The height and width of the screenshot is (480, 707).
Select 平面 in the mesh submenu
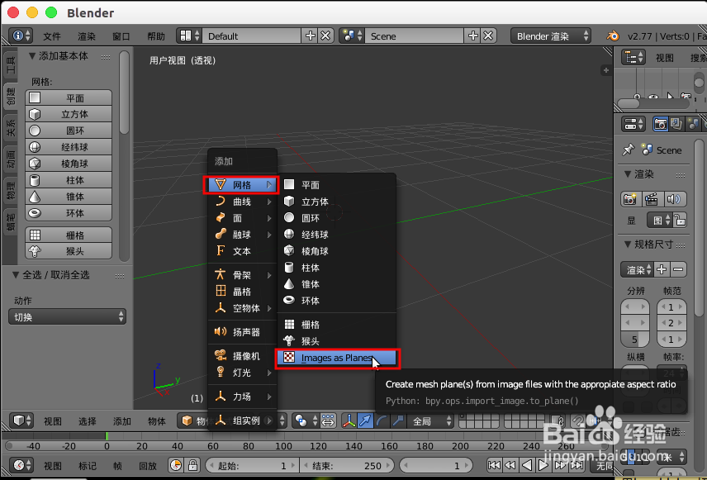point(336,185)
